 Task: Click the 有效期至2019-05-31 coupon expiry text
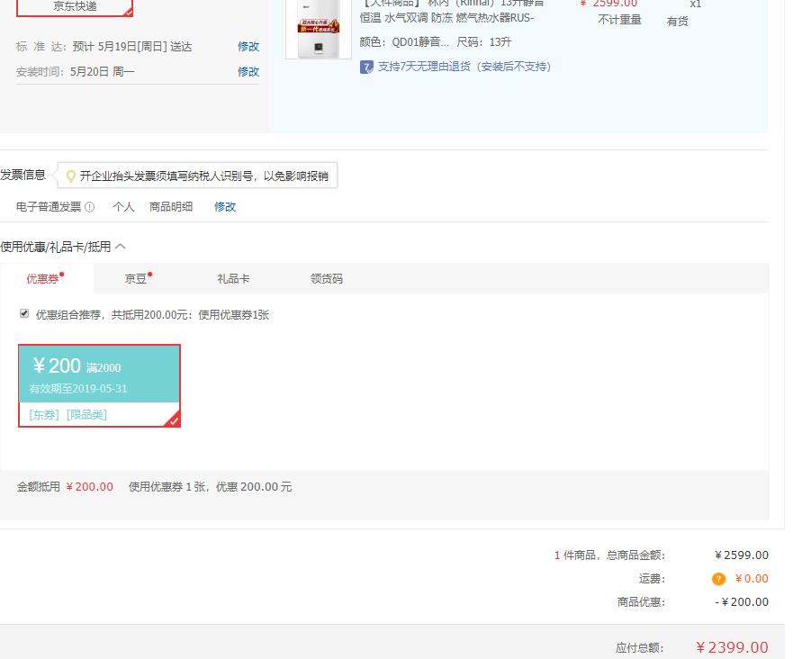point(78,389)
